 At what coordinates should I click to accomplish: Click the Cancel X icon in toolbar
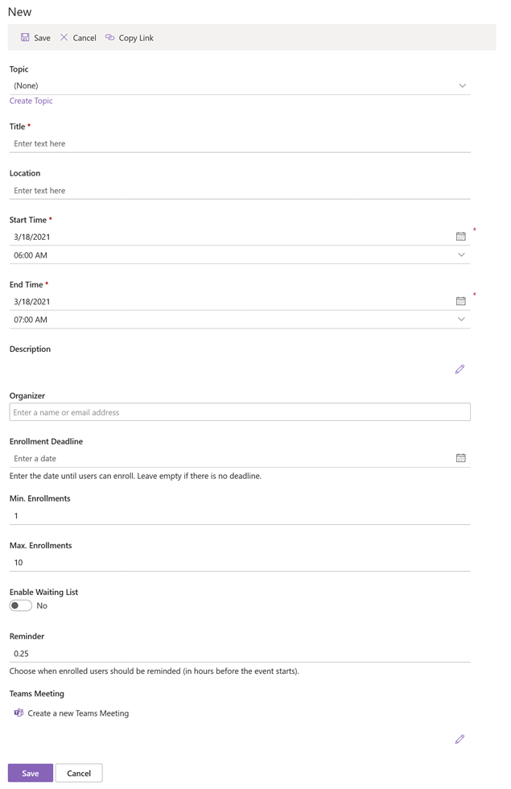[64, 37]
